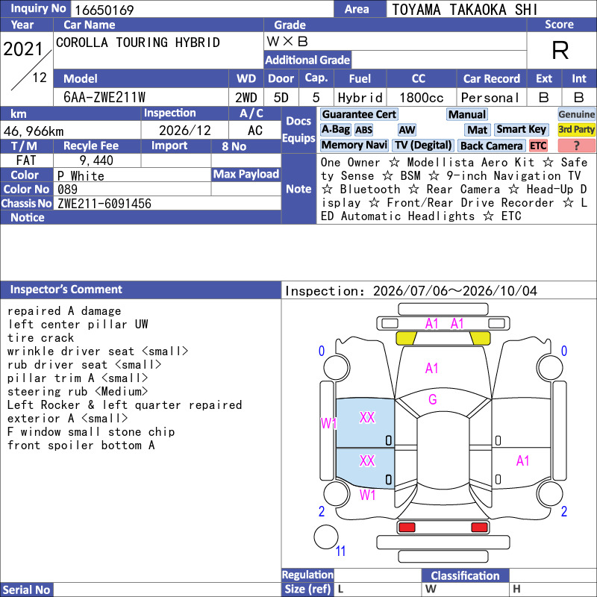Click the yellow left headlight on diagram
Viewport: 597px width, 597px height.
pyautogui.click(x=406, y=338)
